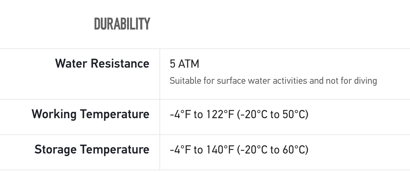Click the -4°F to 140°F Fahrenheit range
The image size is (410, 173).
202,150
